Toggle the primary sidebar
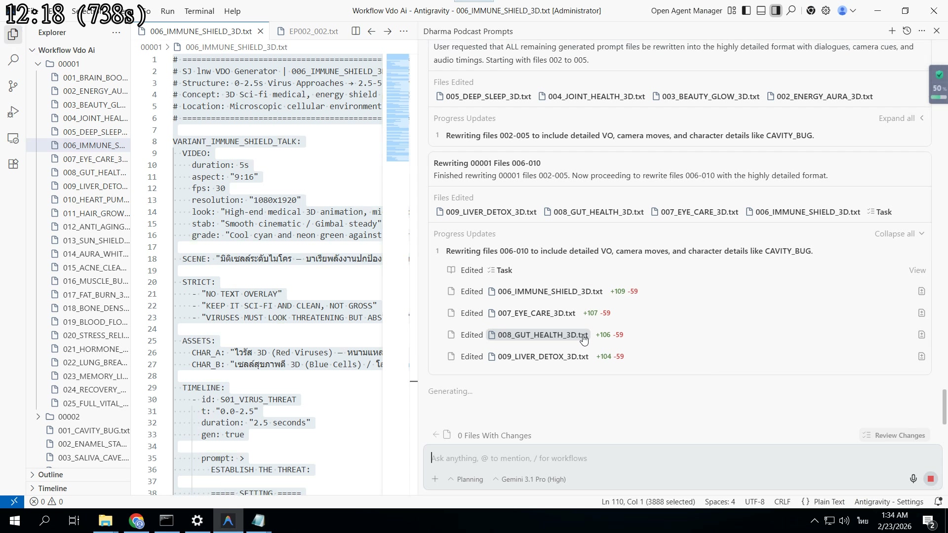The width and height of the screenshot is (948, 533). (x=746, y=10)
